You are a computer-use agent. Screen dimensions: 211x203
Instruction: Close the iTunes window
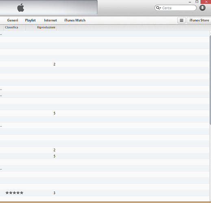(x=206, y=2)
